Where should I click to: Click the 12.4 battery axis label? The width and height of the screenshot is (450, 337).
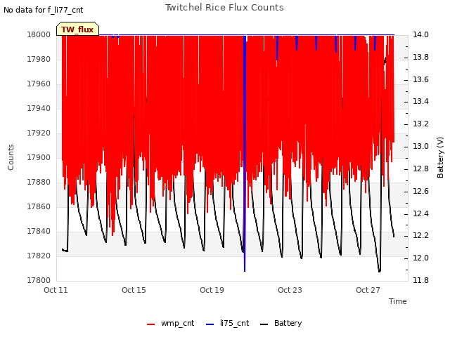[x=420, y=213]
